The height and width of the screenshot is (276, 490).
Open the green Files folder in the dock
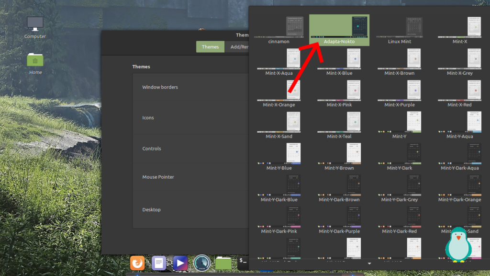pos(223,263)
